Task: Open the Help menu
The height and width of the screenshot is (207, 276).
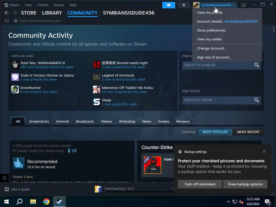Action: (73, 5)
